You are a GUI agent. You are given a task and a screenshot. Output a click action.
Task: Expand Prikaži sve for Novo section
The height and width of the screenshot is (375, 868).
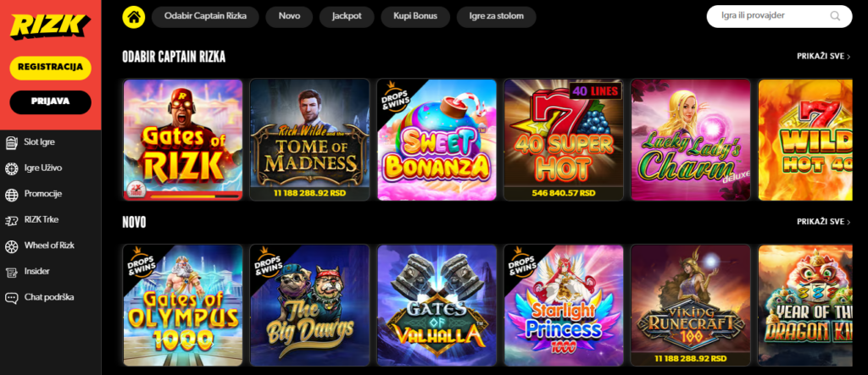click(x=824, y=222)
